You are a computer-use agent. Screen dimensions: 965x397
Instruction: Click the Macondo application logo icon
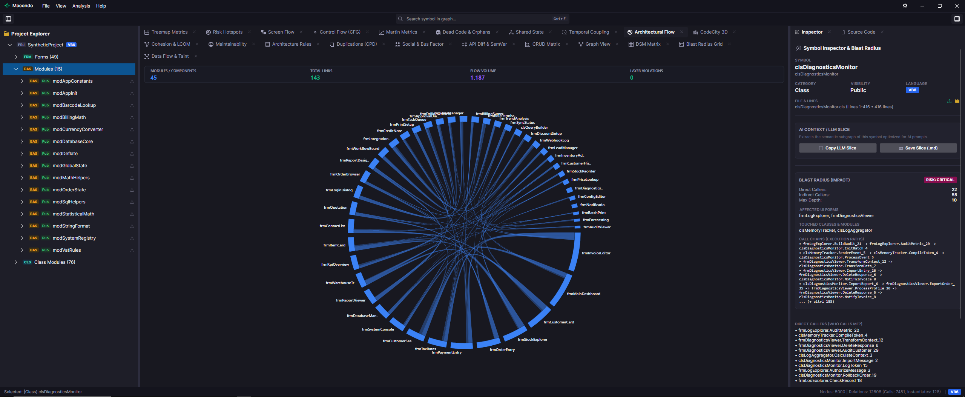tap(7, 6)
